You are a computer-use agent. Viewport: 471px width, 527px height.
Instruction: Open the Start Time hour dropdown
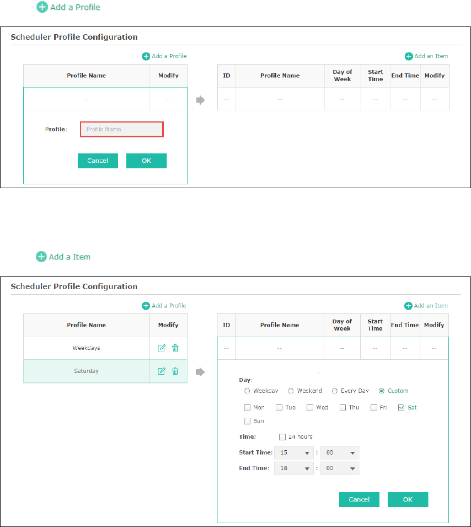pyautogui.click(x=294, y=453)
